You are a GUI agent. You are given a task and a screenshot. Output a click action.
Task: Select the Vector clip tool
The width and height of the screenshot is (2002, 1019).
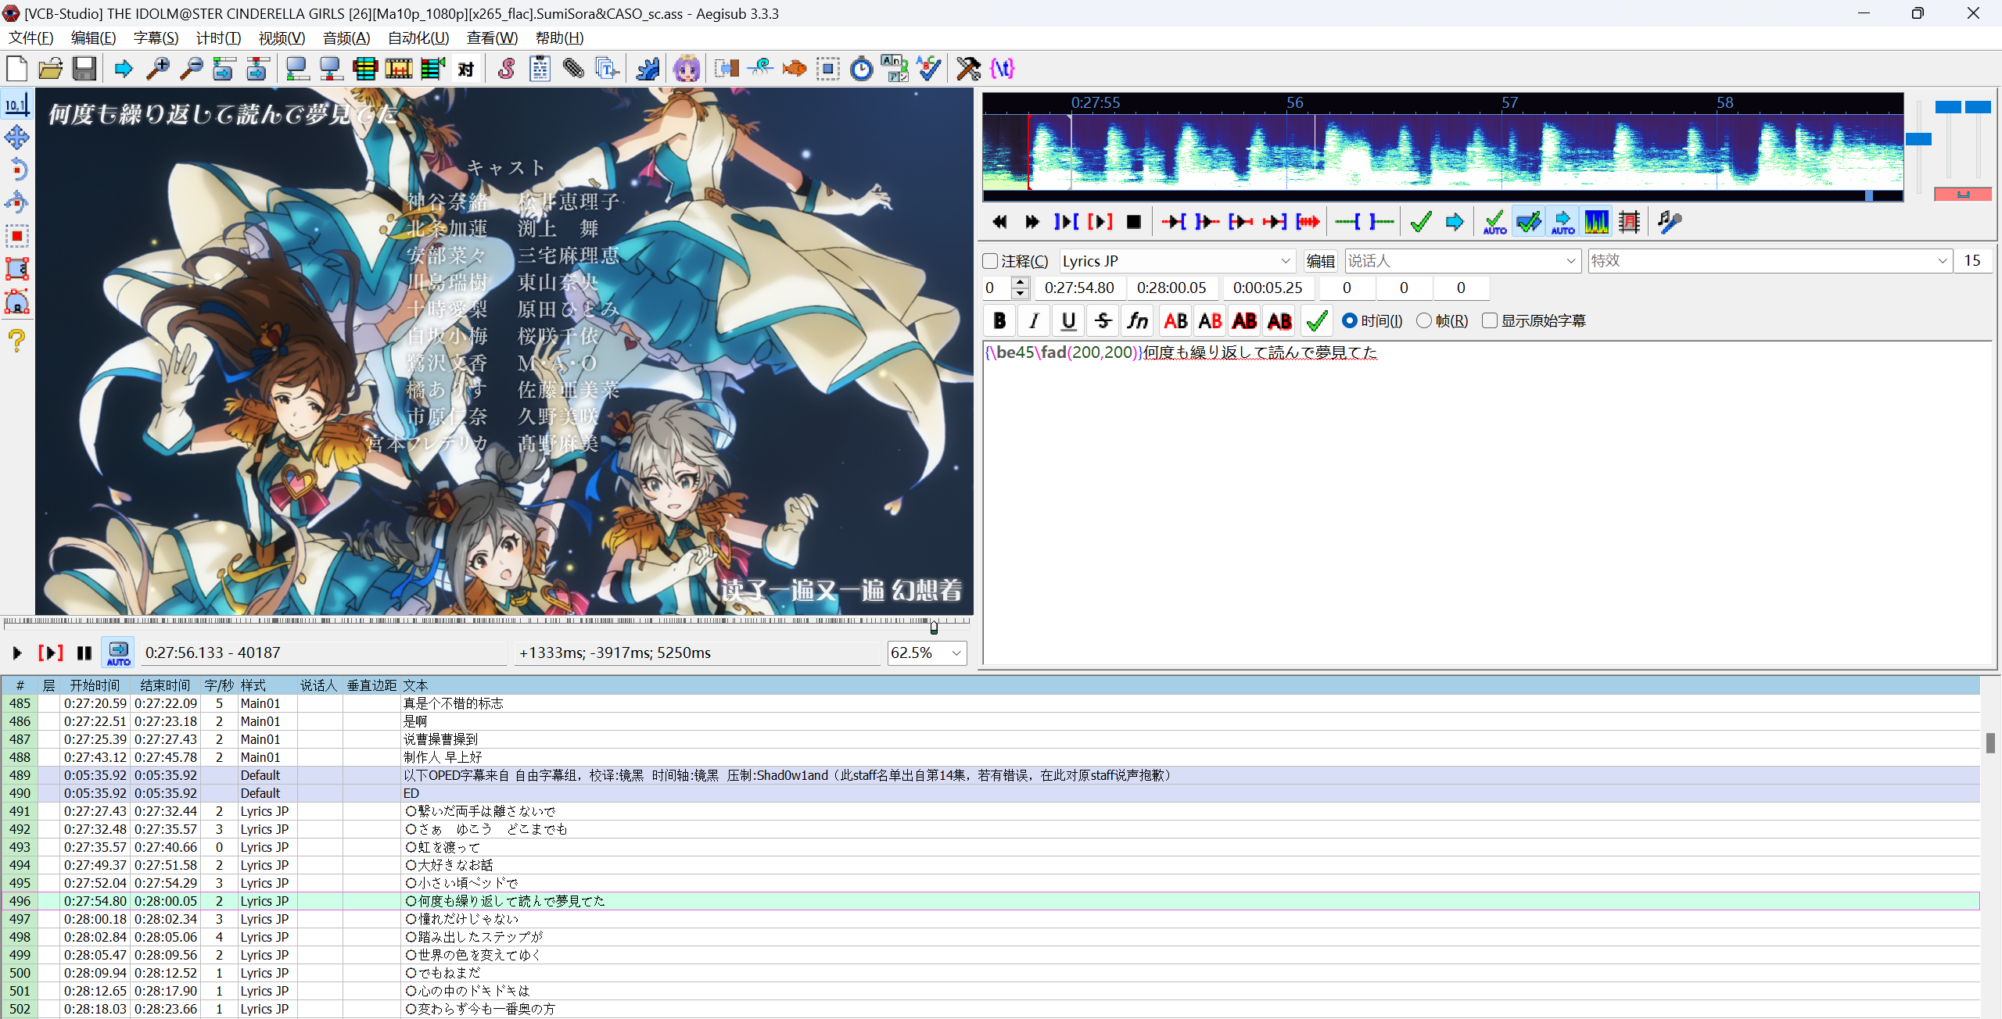point(17,302)
